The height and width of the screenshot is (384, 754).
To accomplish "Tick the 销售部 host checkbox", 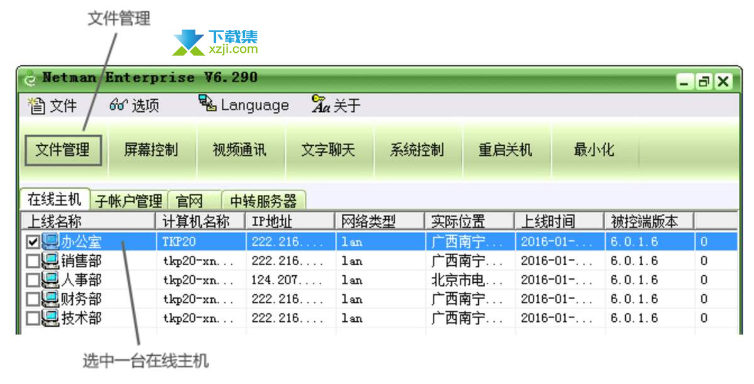I will [33, 261].
